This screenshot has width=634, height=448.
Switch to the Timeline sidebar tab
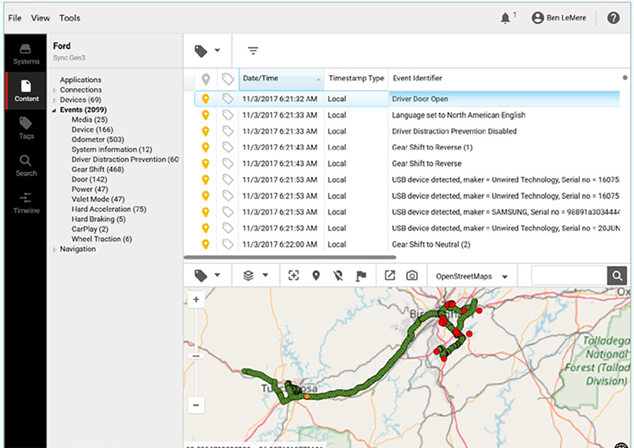(x=26, y=203)
